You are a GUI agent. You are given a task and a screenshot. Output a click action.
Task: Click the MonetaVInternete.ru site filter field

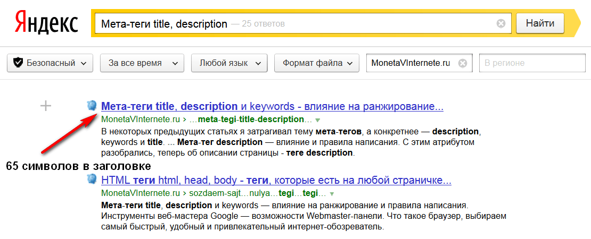(x=410, y=63)
